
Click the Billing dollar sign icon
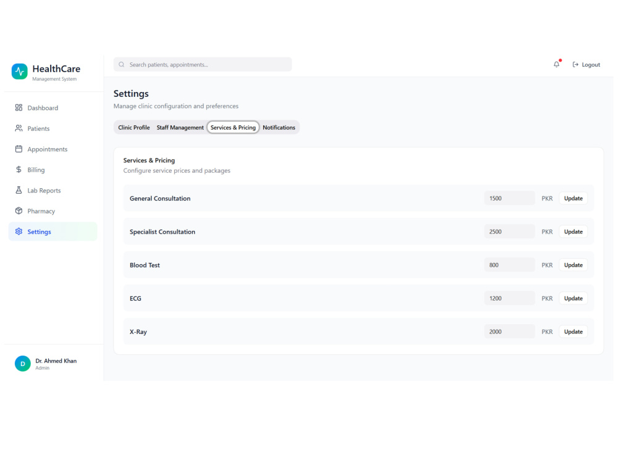[19, 170]
